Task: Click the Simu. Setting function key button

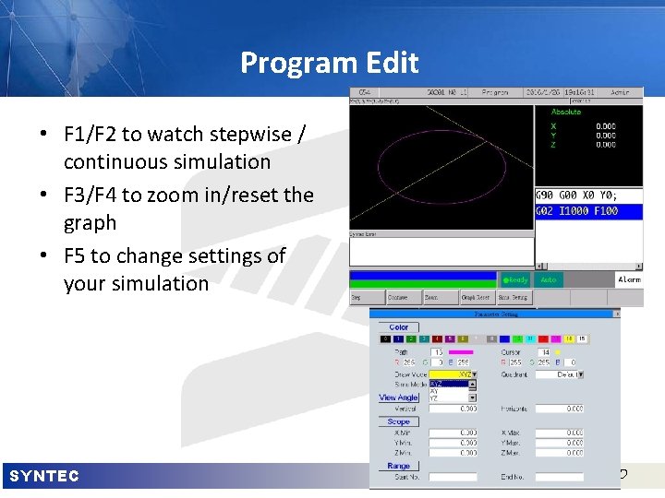Action: (x=514, y=297)
